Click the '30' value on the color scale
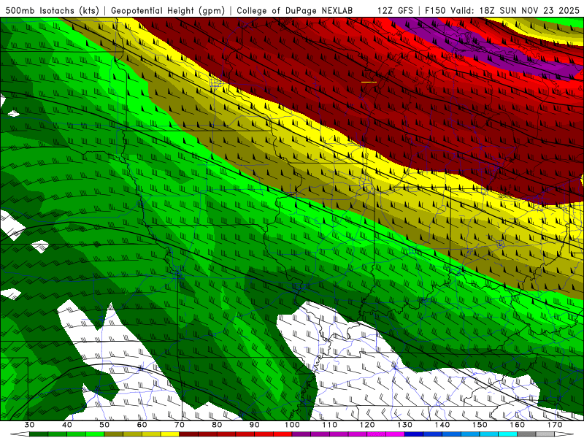Viewport: 584px width, 438px height. (29, 425)
